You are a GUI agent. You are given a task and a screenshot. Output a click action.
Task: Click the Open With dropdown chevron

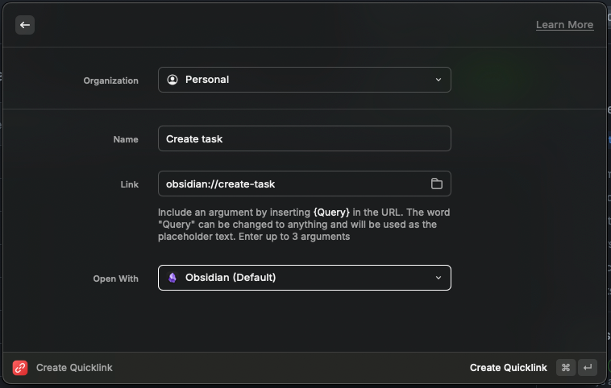(439, 278)
